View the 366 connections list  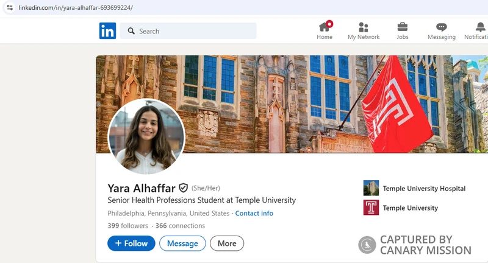pyautogui.click(x=180, y=226)
